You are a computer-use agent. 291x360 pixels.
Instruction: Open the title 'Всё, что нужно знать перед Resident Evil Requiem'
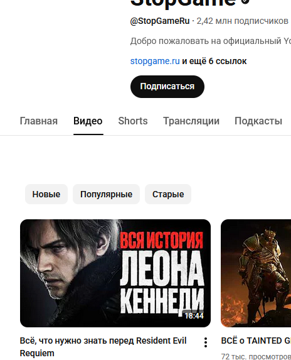[103, 347]
